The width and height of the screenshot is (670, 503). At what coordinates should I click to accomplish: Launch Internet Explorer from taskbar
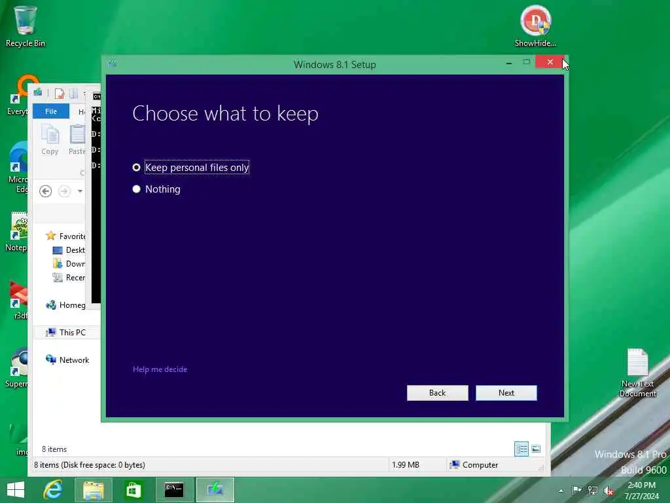pos(53,490)
